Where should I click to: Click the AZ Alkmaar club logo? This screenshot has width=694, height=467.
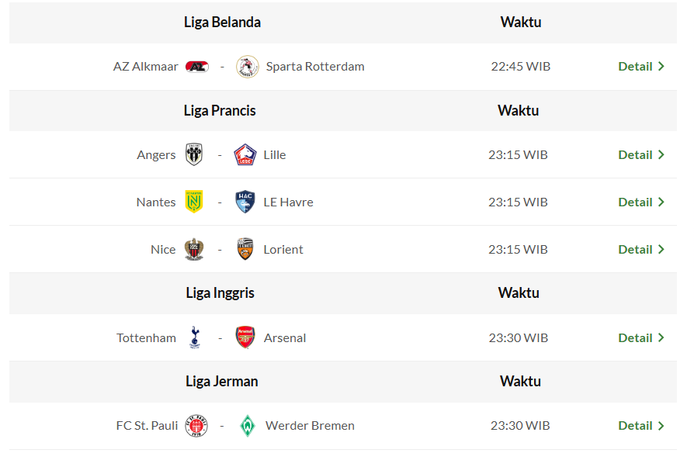click(197, 67)
